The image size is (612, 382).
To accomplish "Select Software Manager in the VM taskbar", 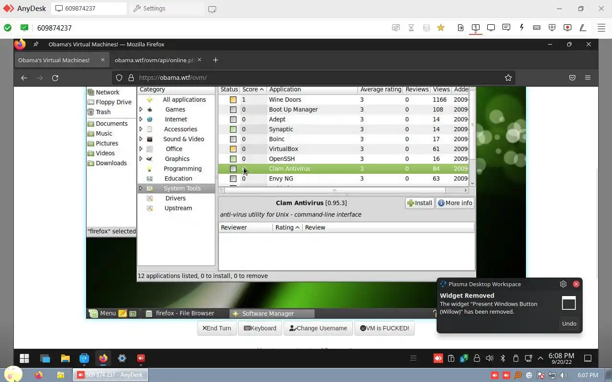I will [272, 313].
